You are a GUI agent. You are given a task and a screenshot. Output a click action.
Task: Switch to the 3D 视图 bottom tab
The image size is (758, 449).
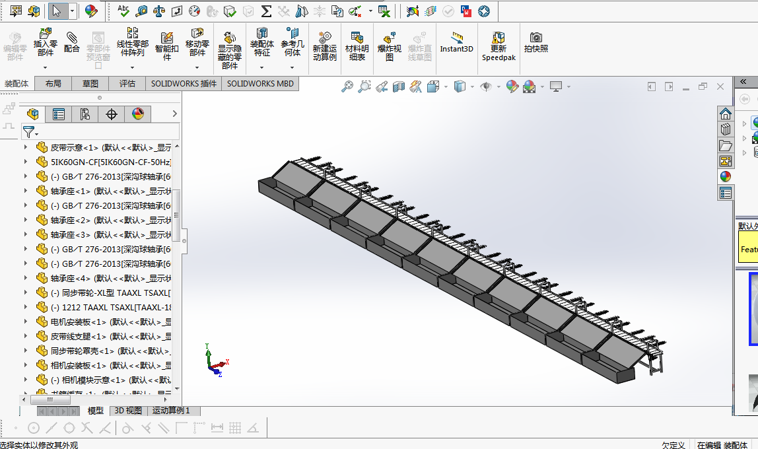(x=128, y=411)
